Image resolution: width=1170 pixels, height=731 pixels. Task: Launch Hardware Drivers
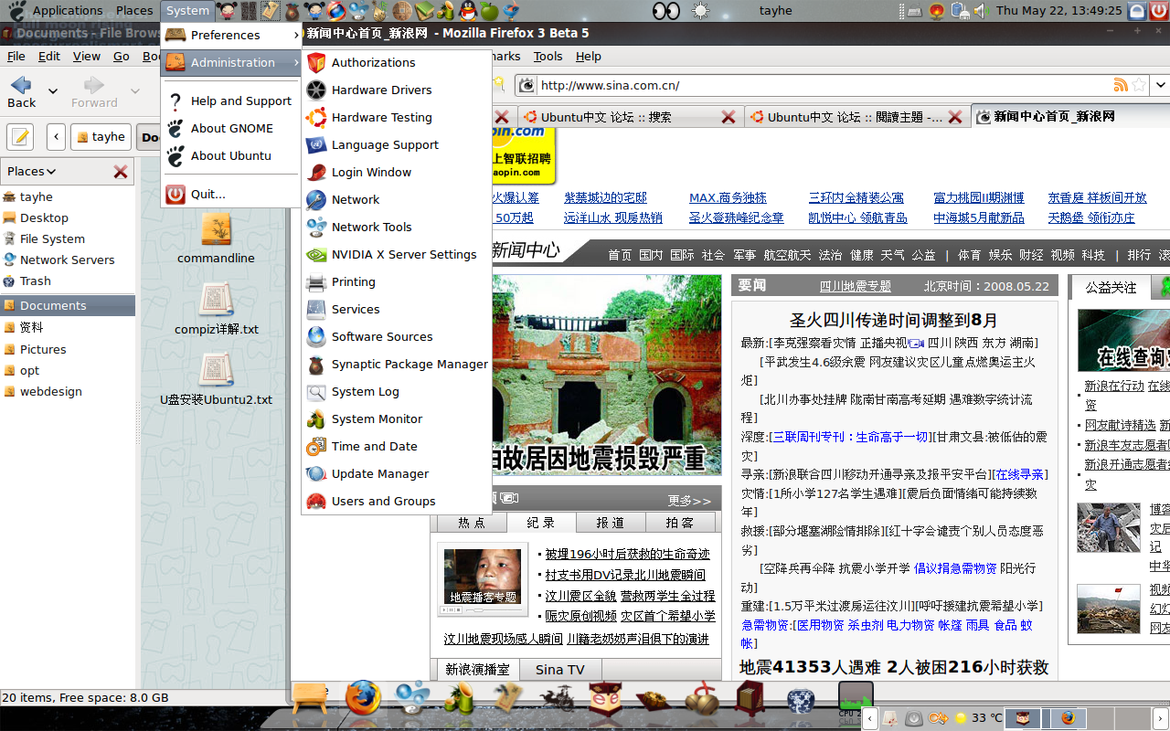pyautogui.click(x=397, y=90)
